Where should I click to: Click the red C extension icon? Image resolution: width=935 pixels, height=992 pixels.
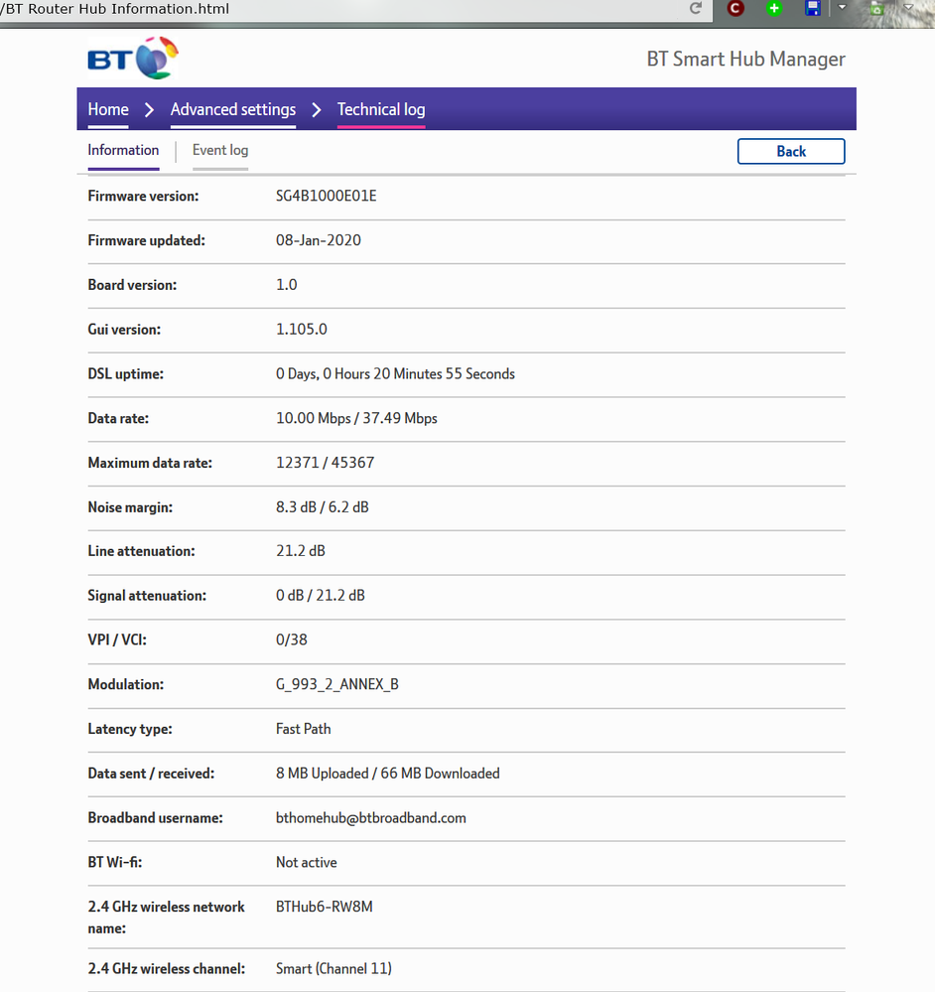pos(735,8)
